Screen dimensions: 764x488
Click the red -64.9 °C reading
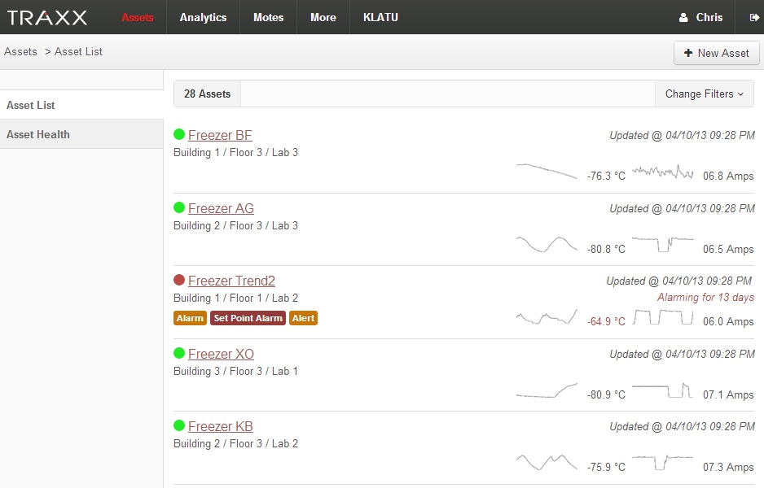tap(606, 321)
